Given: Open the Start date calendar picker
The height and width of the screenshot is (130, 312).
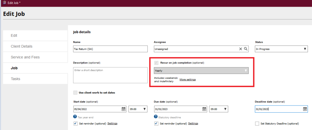Looking at the screenshot, I should pos(123,109).
